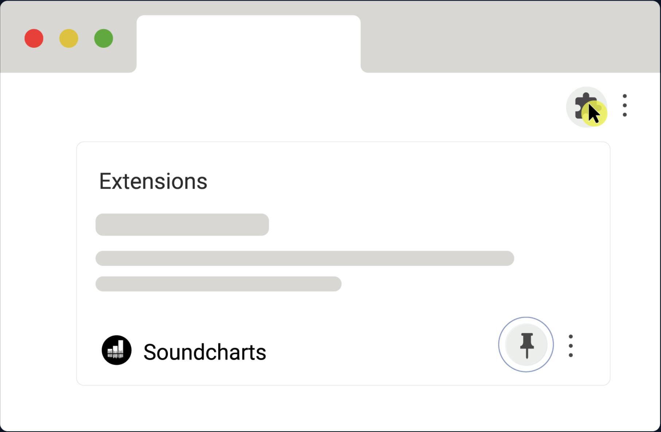The width and height of the screenshot is (661, 432).
Task: Select the longest gray placeholder bar
Action: point(305,258)
